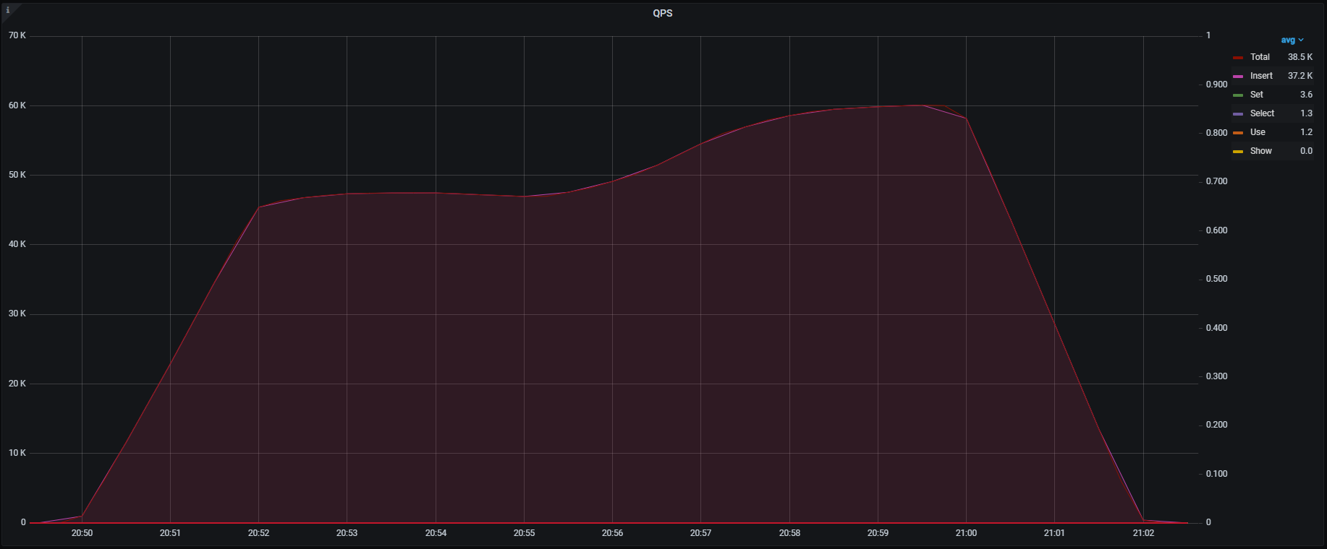Click the 40 K left axis label
The height and width of the screenshot is (549, 1327).
[x=17, y=244]
